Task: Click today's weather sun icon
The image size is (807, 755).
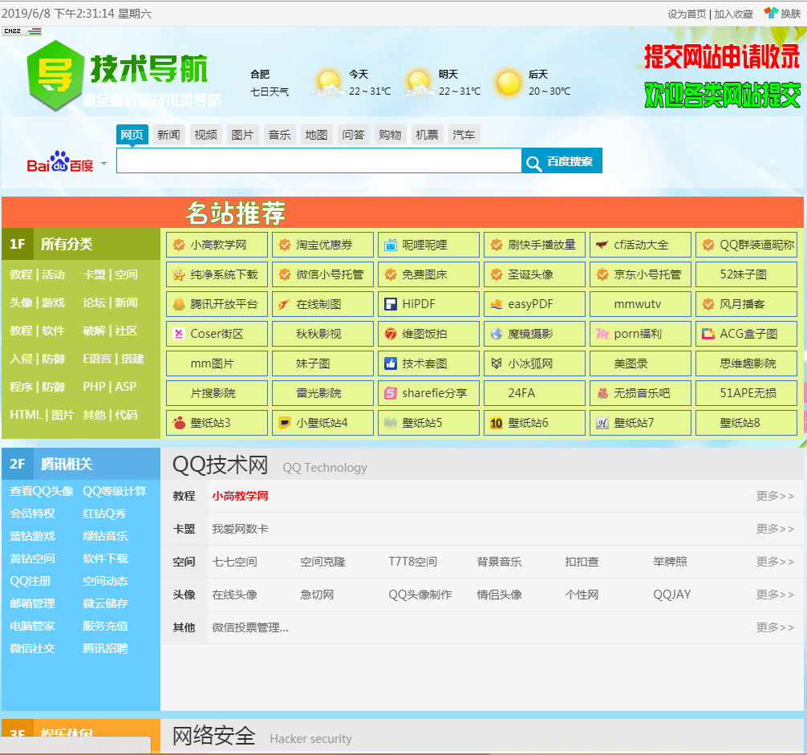Action: [328, 80]
